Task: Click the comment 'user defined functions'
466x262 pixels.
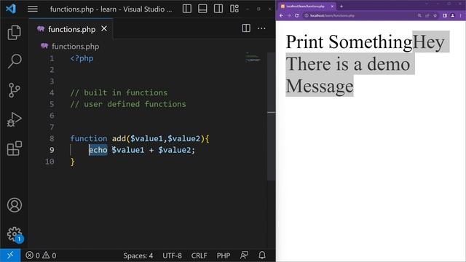Action: (135, 104)
